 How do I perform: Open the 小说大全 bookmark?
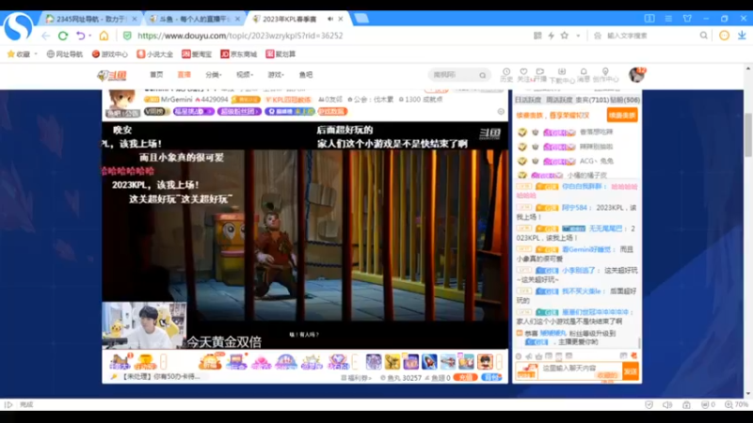[x=155, y=55]
